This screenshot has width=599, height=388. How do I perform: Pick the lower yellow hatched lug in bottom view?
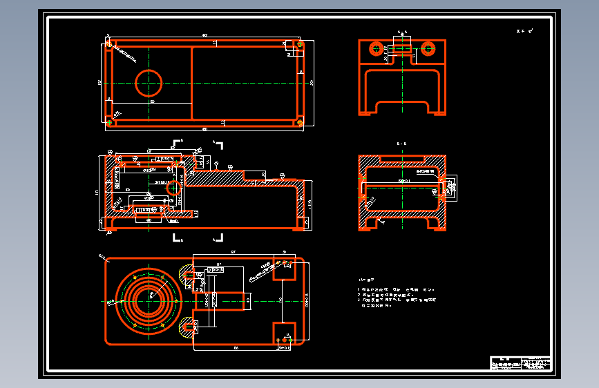[186, 327]
